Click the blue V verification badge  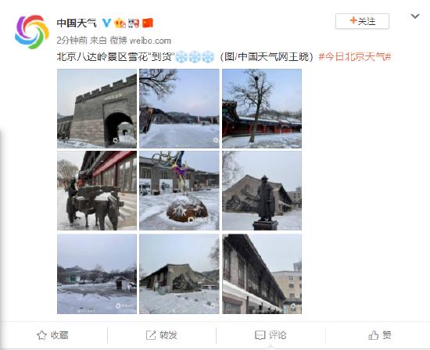pyautogui.click(x=106, y=23)
